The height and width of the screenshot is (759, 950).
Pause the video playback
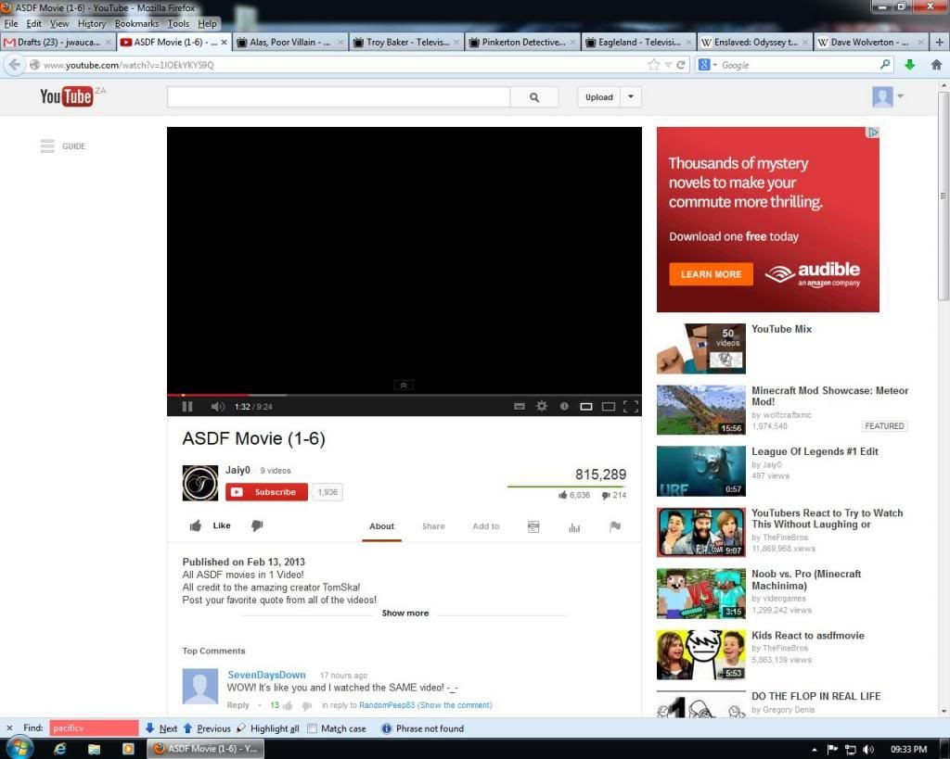(x=187, y=407)
